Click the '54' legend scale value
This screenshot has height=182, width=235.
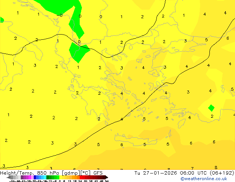pyautogui.click(x=107, y=181)
